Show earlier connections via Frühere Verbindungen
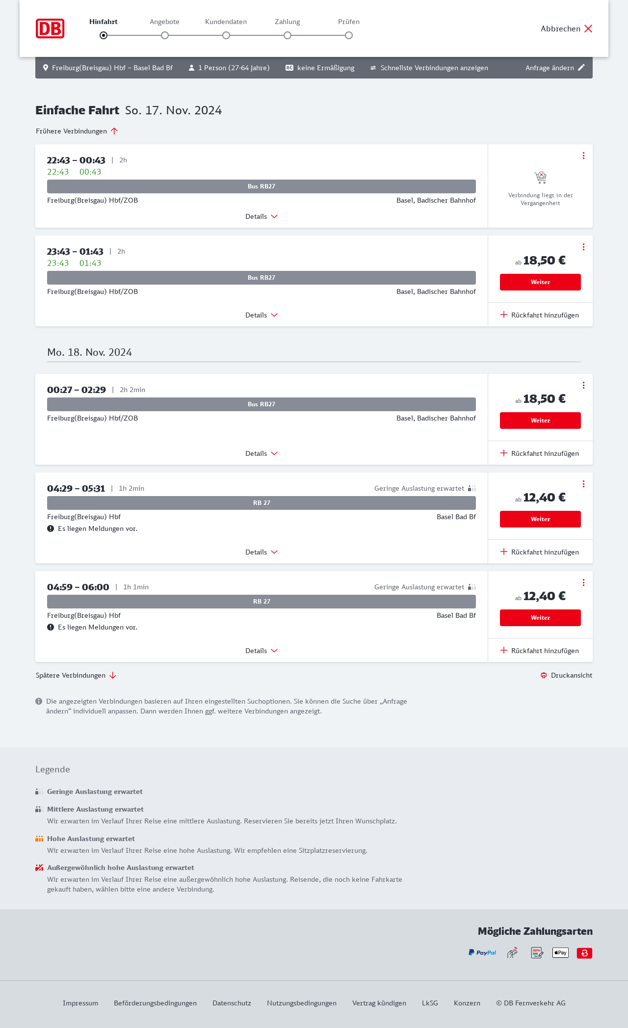 click(x=77, y=131)
